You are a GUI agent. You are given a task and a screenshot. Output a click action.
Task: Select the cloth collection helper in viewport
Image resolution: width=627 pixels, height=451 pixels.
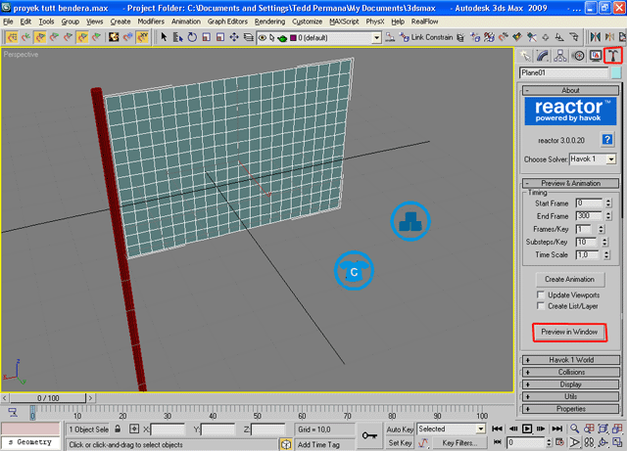point(354,271)
